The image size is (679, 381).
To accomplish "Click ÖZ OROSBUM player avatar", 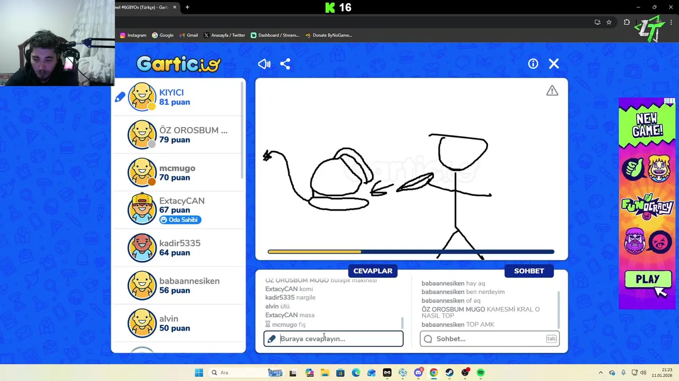I will [x=142, y=134].
